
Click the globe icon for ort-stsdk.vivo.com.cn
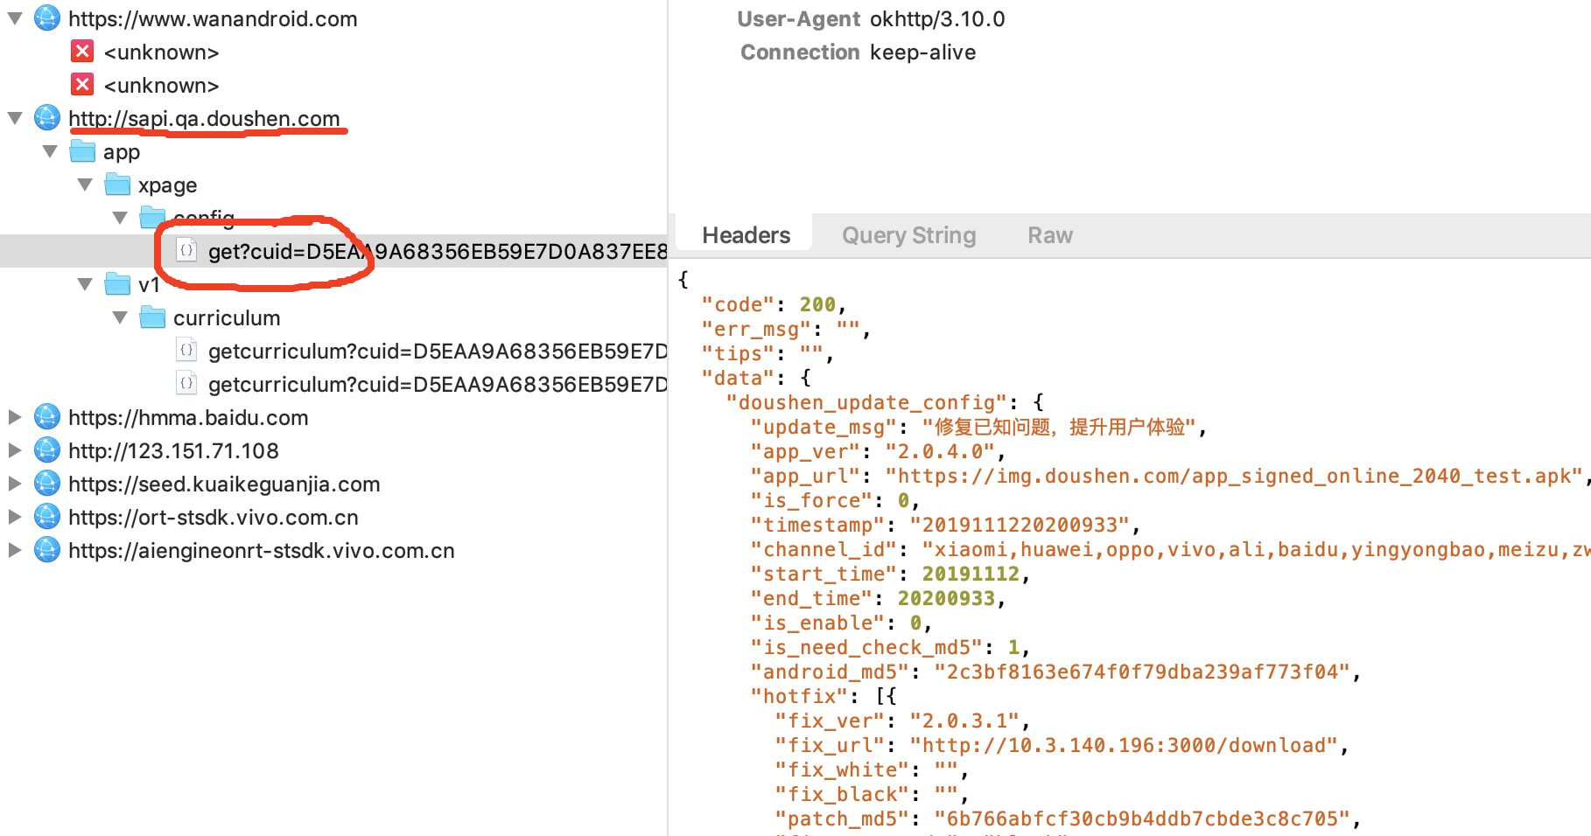[47, 517]
